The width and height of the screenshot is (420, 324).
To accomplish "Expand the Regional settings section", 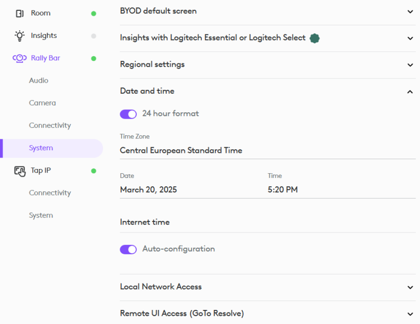I will (x=409, y=64).
